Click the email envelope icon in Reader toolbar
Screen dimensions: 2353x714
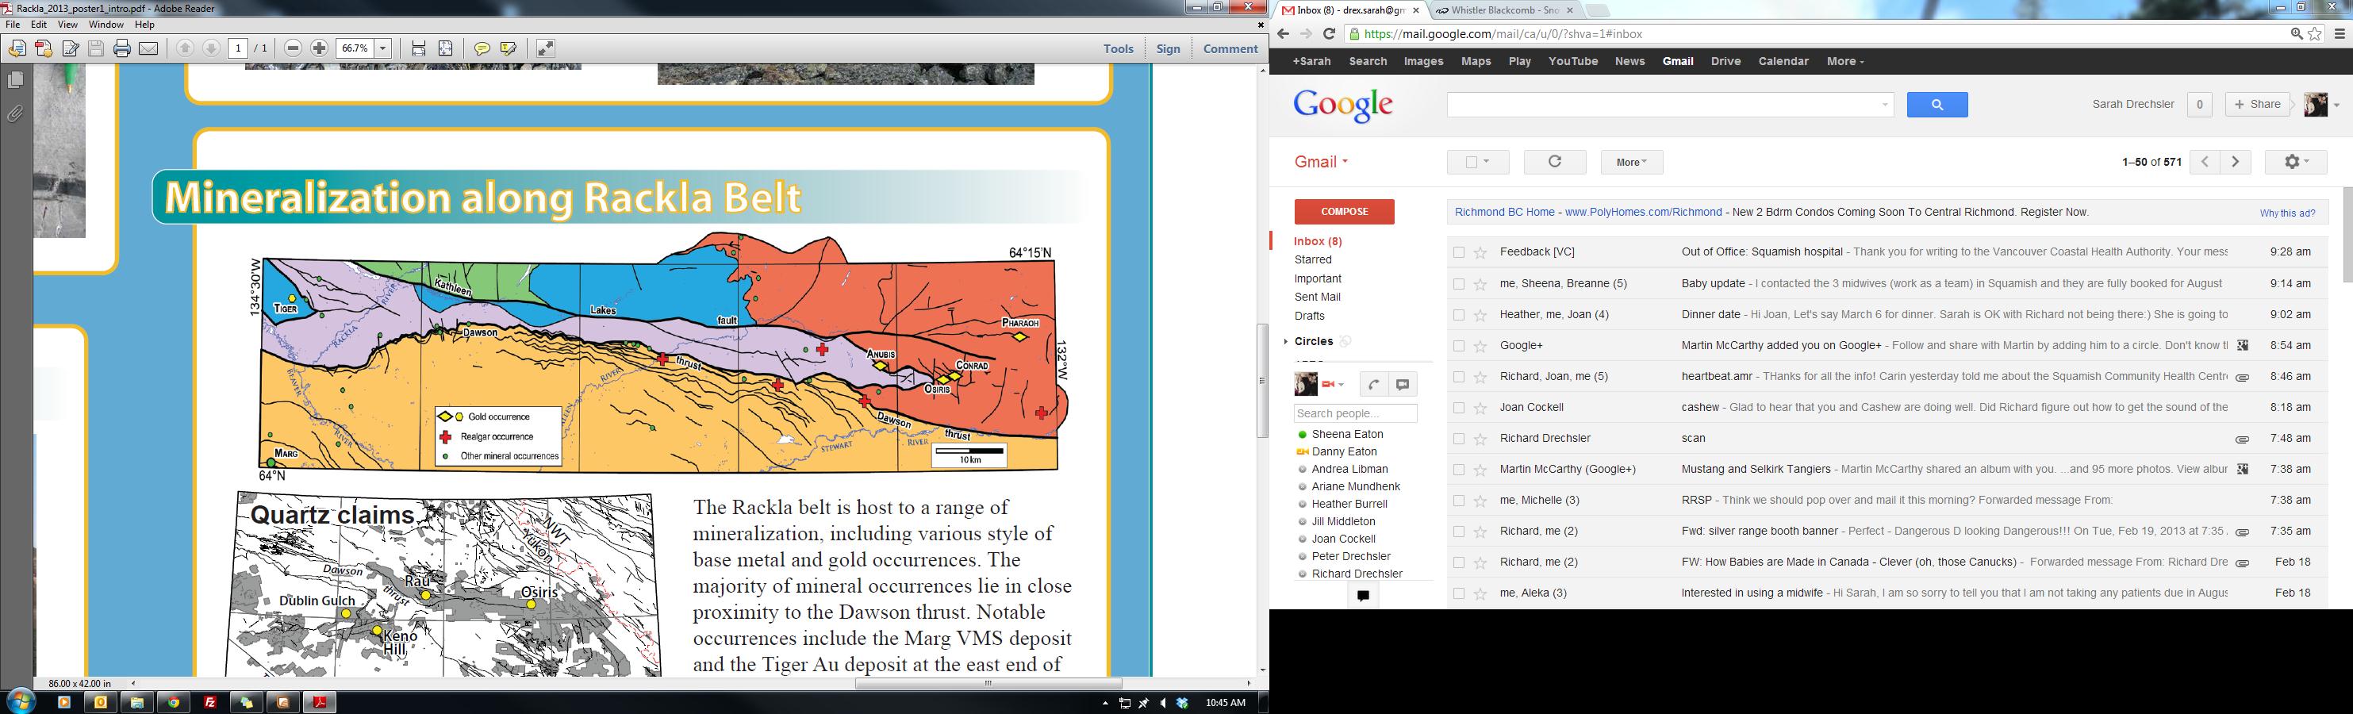(x=148, y=48)
